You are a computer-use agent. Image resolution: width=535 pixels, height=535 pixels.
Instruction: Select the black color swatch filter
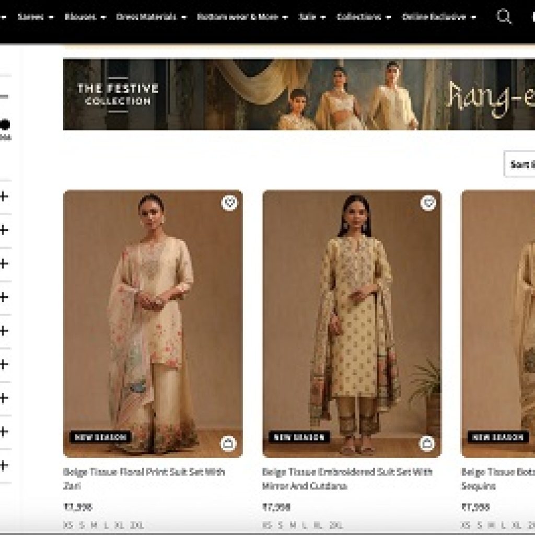(x=5, y=125)
